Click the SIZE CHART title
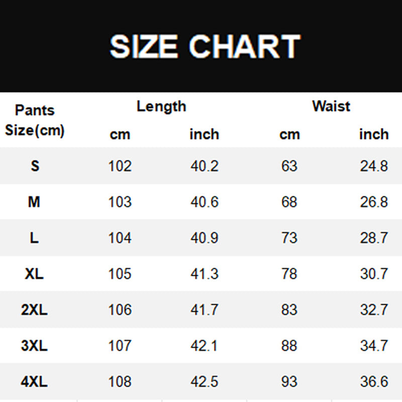 pyautogui.click(x=205, y=47)
